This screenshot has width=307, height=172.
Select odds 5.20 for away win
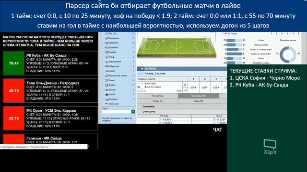[216, 87]
